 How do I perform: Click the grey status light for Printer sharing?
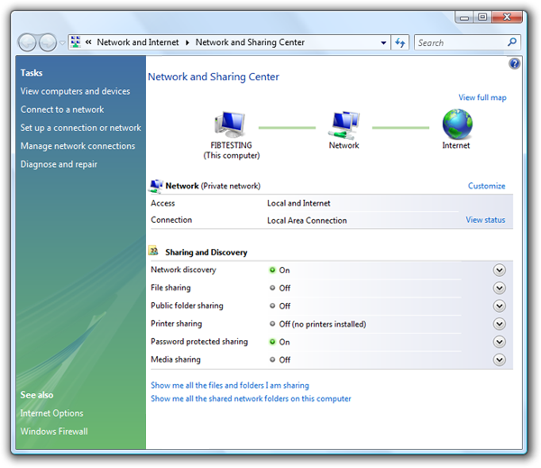click(272, 324)
